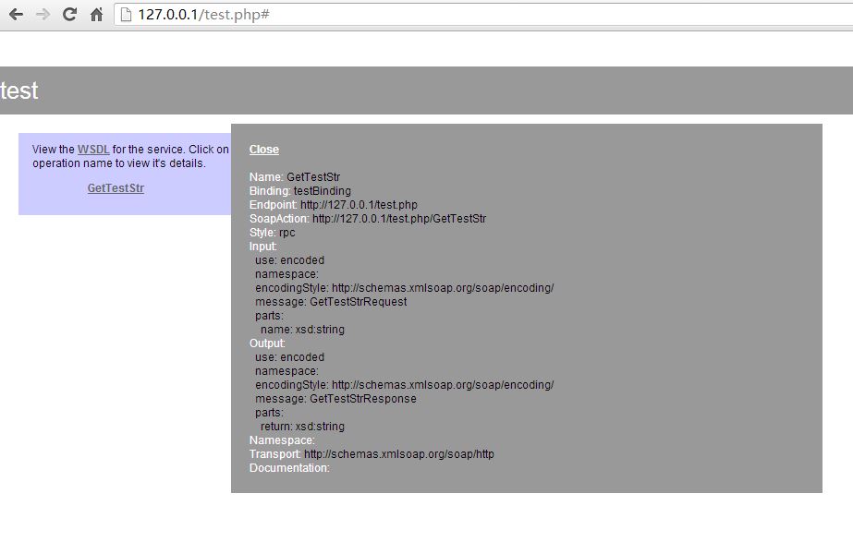853x554 pixels.
Task: Click the 'test' service heading
Action: click(x=19, y=90)
